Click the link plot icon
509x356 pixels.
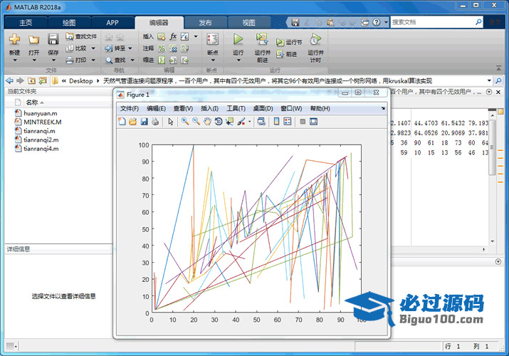tap(261, 122)
